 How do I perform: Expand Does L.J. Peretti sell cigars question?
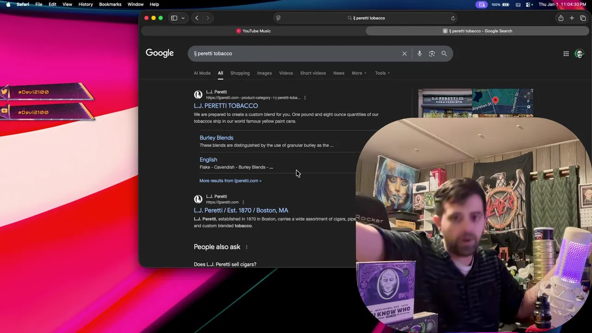point(225,264)
